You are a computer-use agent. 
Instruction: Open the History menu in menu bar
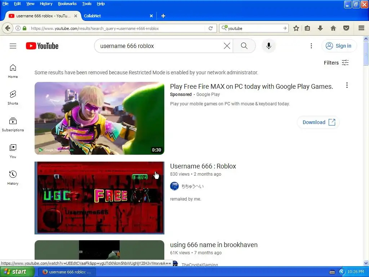pyautogui.click(x=46, y=4)
